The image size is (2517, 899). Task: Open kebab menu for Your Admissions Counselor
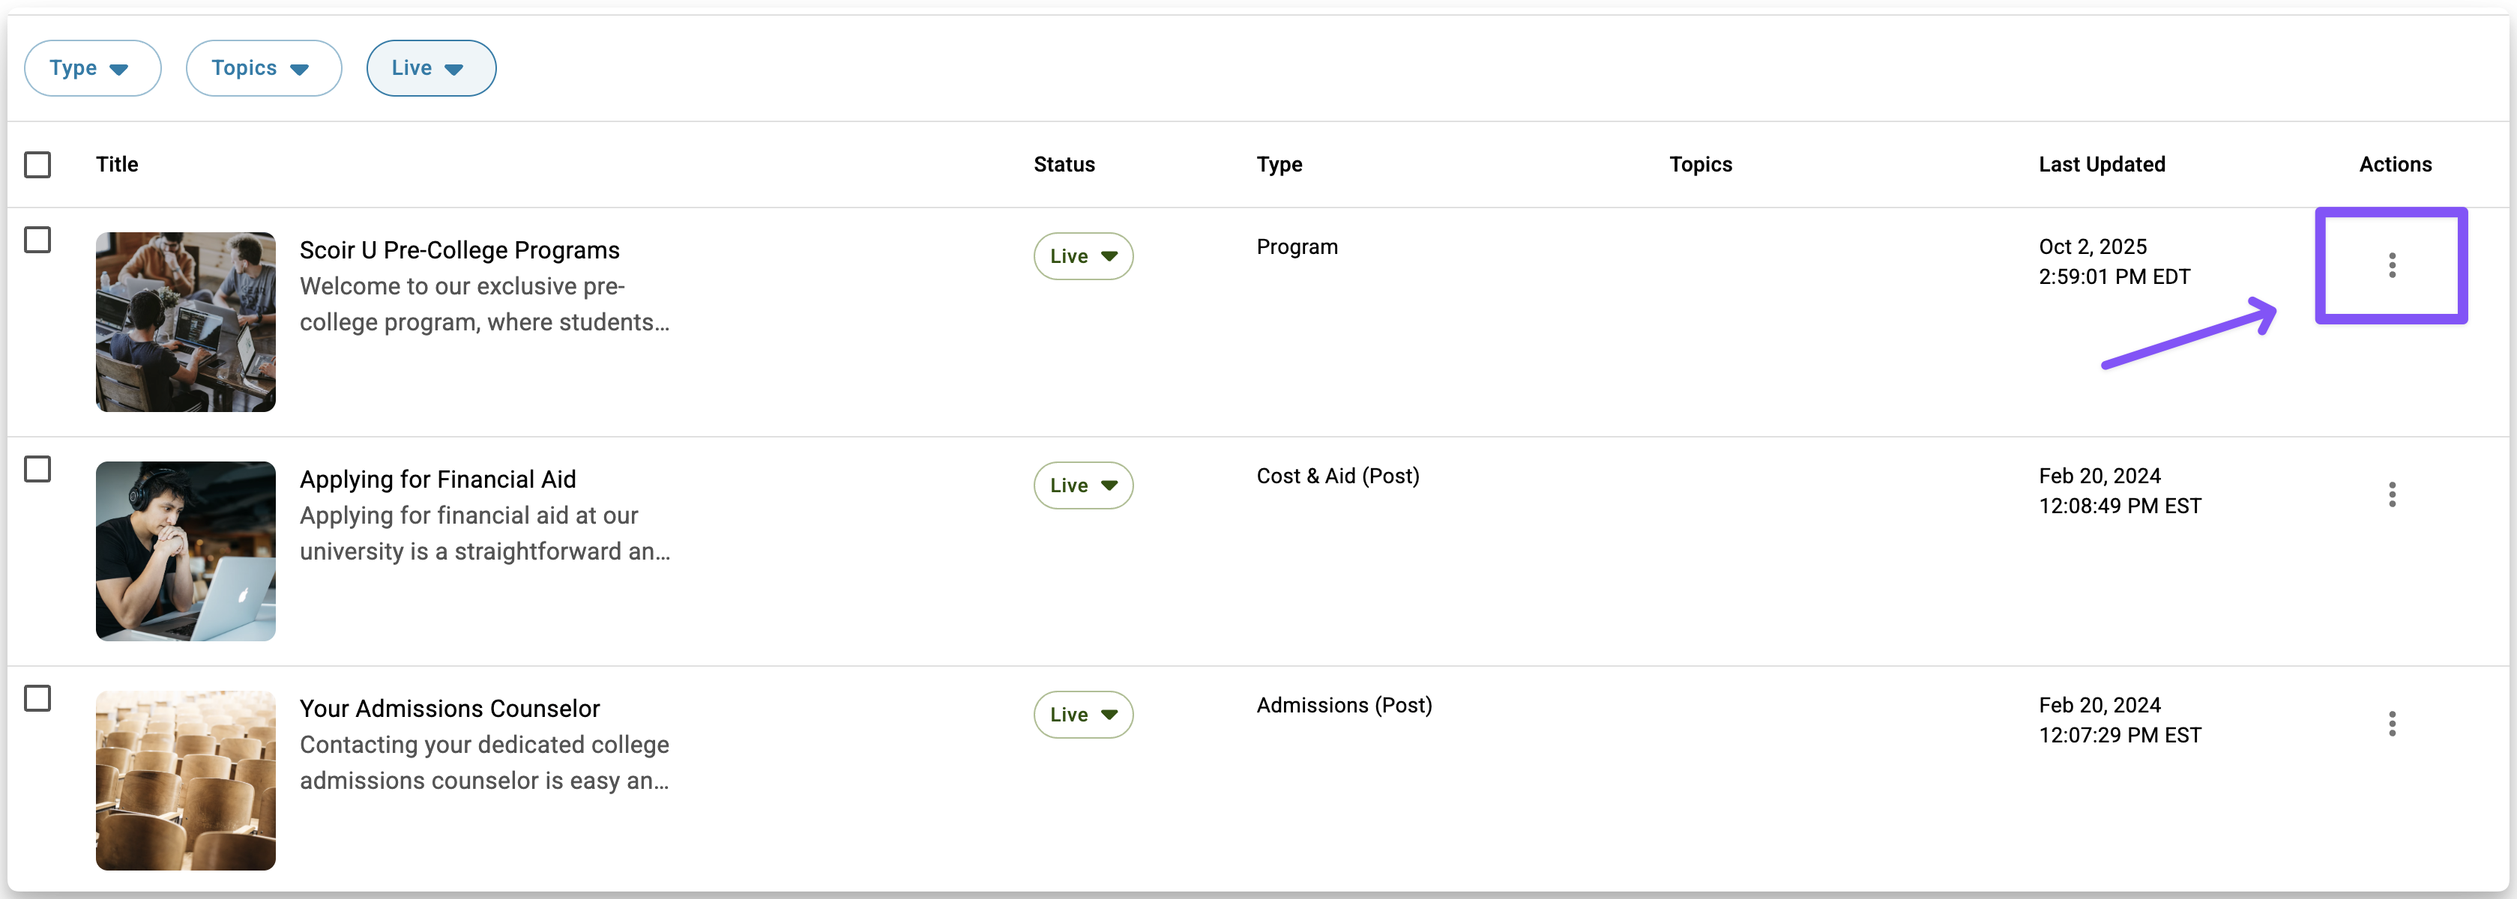(x=2391, y=724)
